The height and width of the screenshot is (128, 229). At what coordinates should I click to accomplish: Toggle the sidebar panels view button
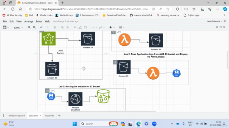tap(6, 27)
